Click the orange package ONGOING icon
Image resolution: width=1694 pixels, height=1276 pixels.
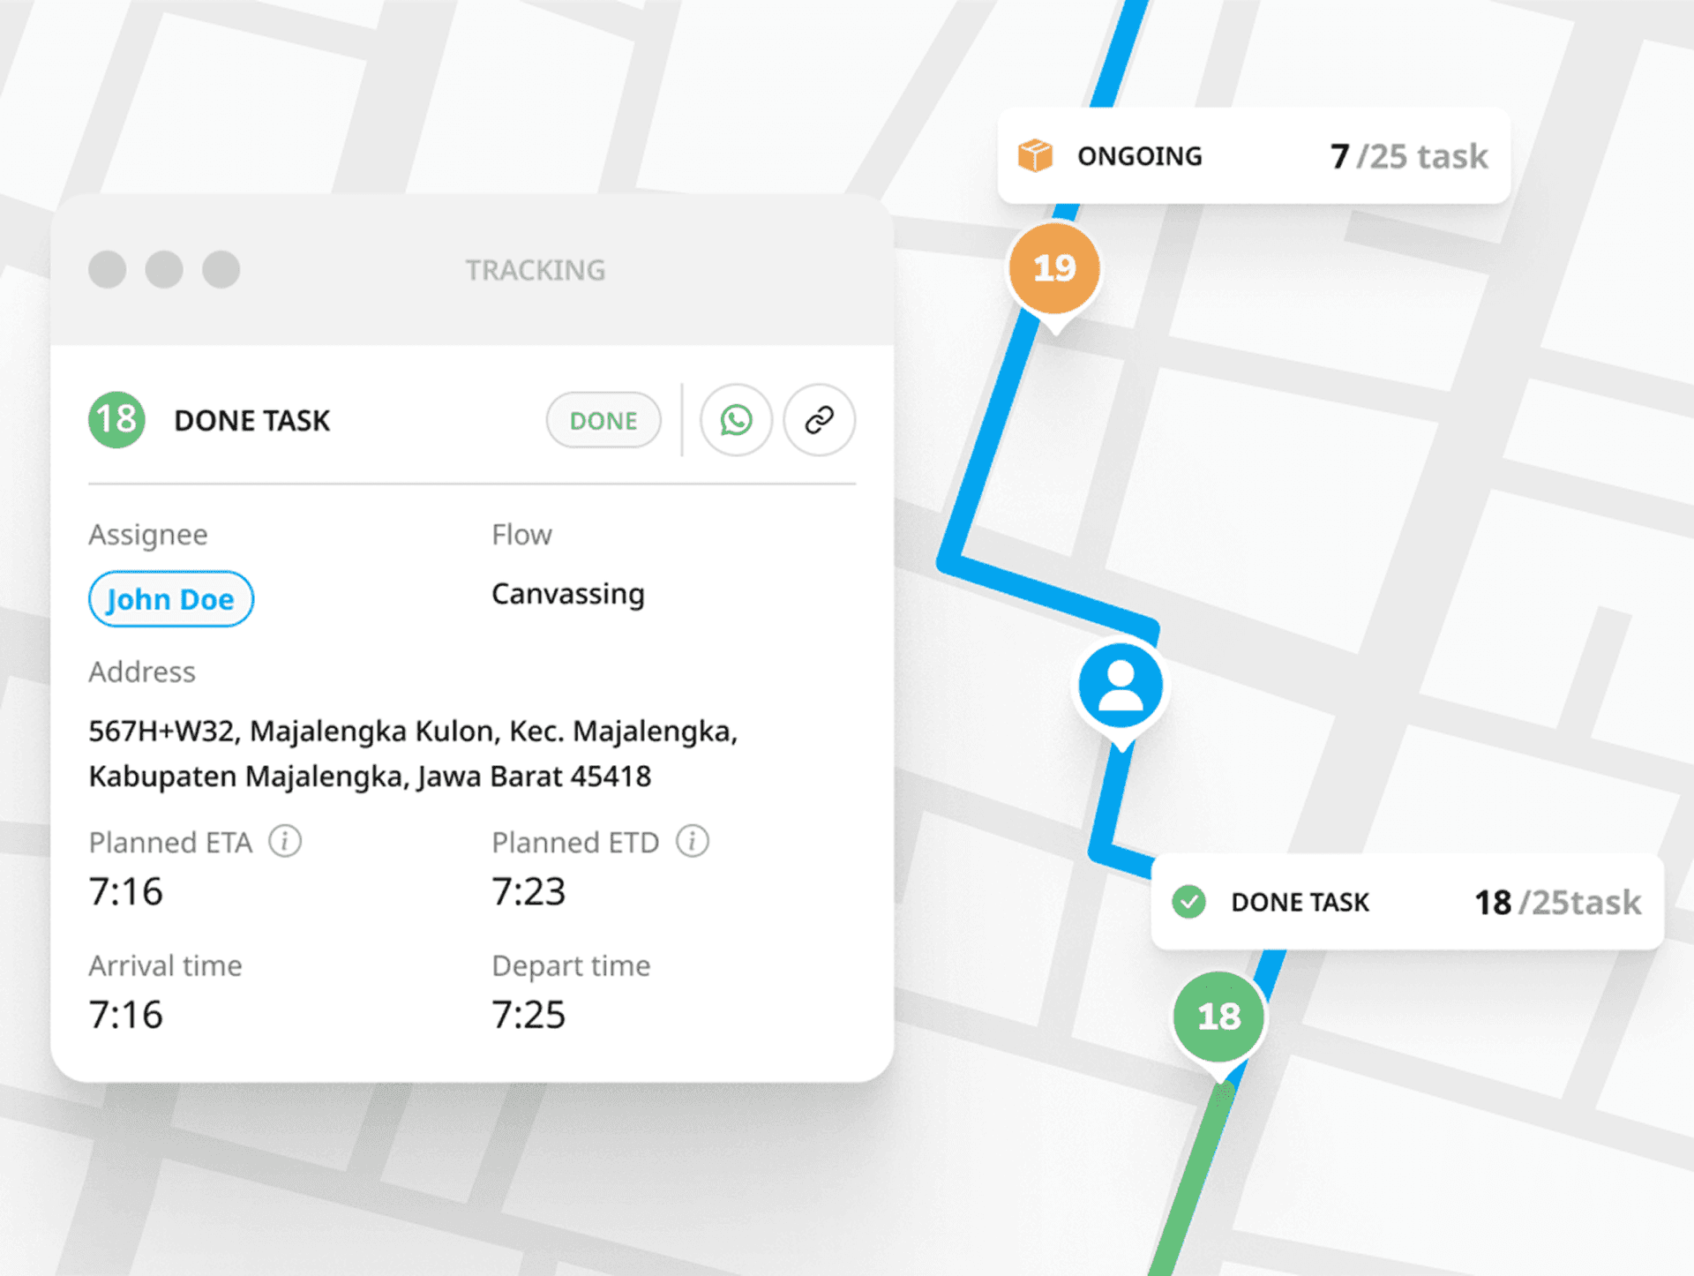pos(1035,155)
